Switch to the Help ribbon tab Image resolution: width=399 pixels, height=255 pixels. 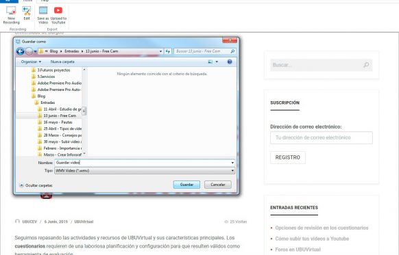(45, 1)
